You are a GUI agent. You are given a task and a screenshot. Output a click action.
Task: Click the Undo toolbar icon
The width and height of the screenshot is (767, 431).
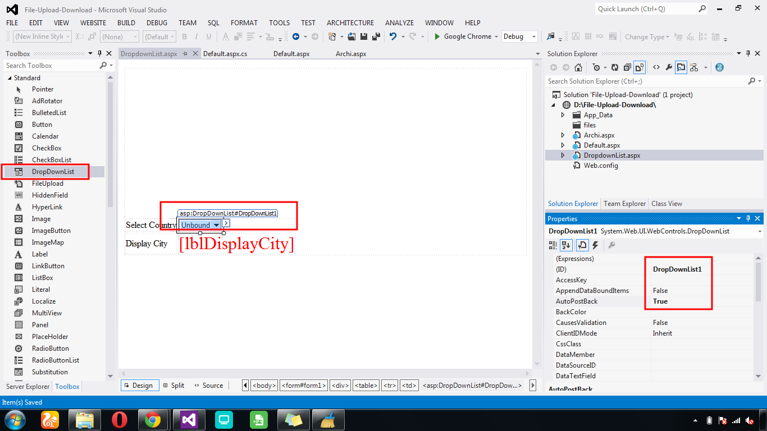(x=393, y=36)
